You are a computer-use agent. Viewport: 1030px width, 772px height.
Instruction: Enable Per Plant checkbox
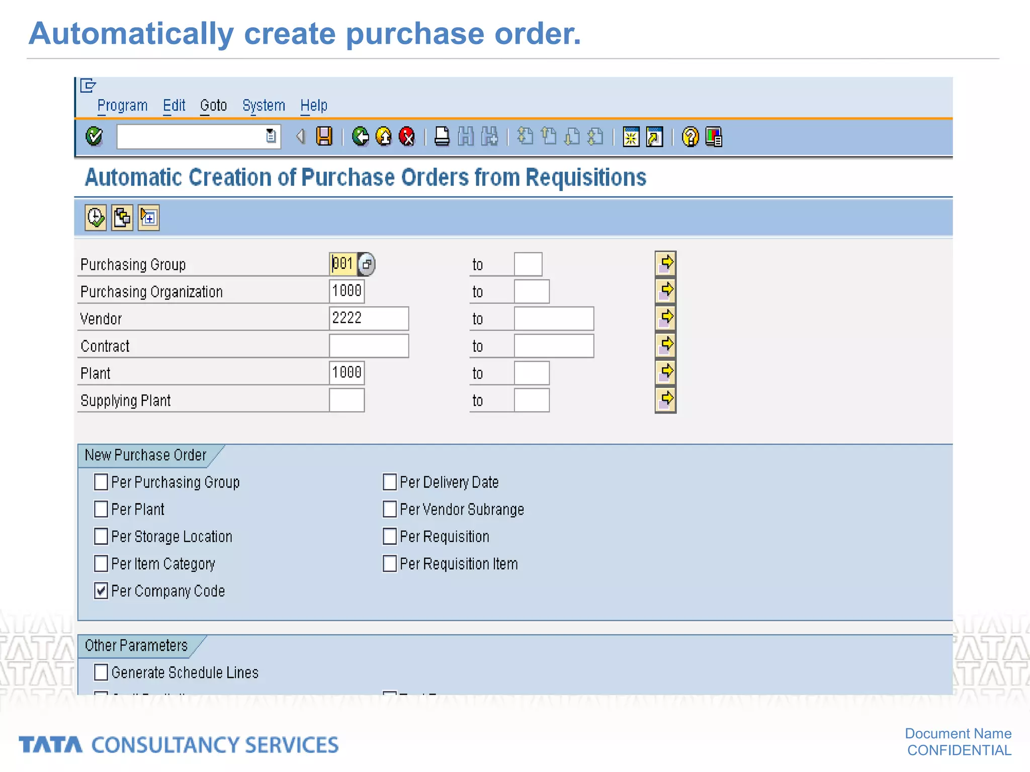101,509
